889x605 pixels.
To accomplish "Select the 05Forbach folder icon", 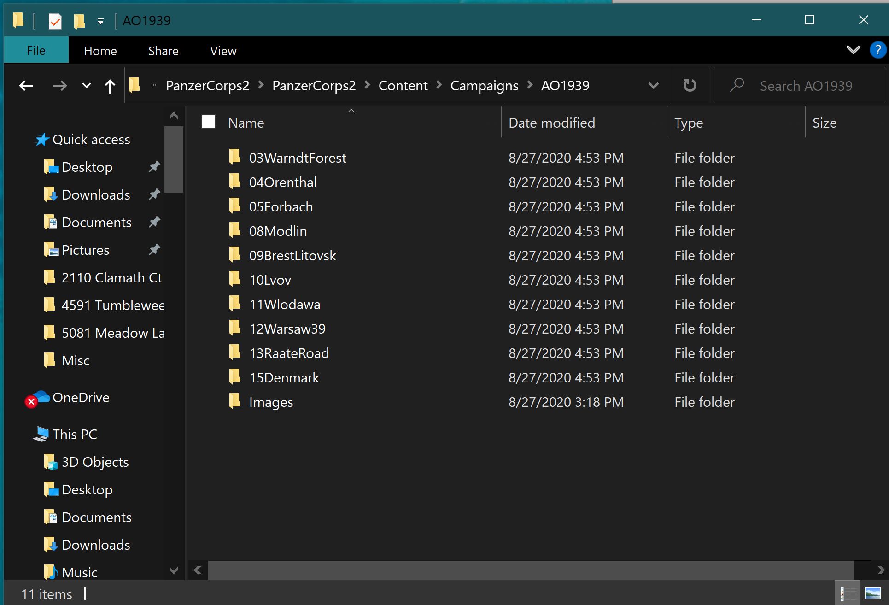I will (234, 206).
